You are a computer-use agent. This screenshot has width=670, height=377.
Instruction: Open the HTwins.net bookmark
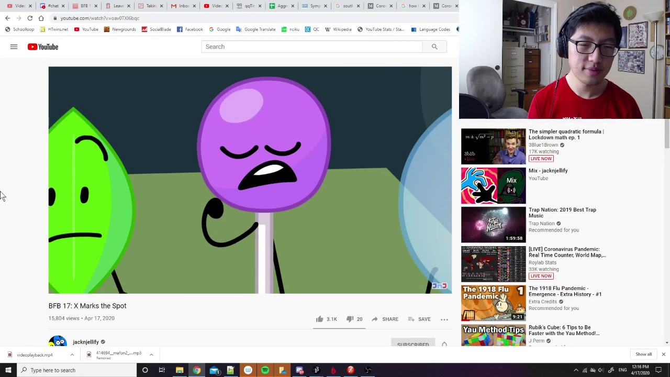(54, 29)
